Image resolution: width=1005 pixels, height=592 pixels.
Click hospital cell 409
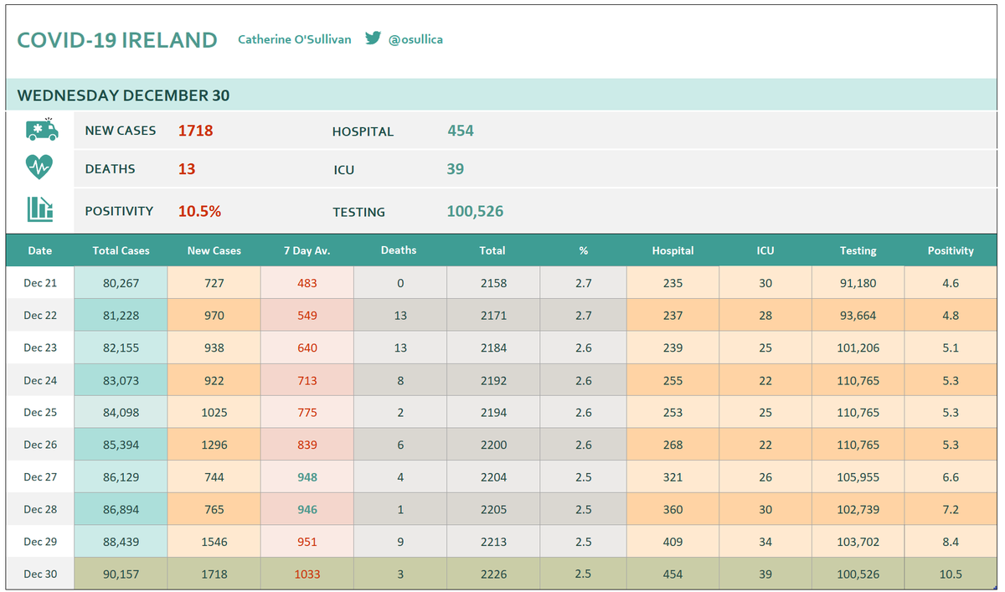click(x=673, y=541)
